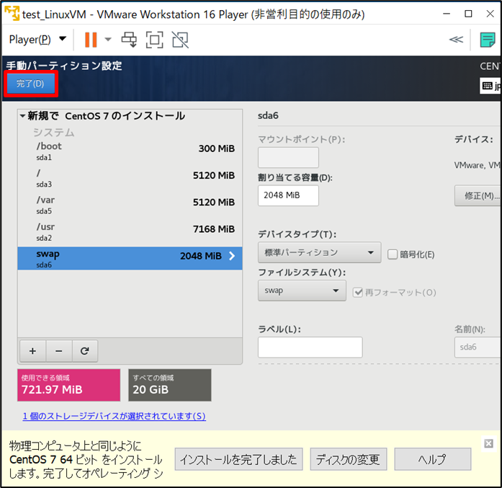Screen dimensions: 502x488
Task: Toggle the Unity mode toolbar icon
Action: [x=180, y=40]
